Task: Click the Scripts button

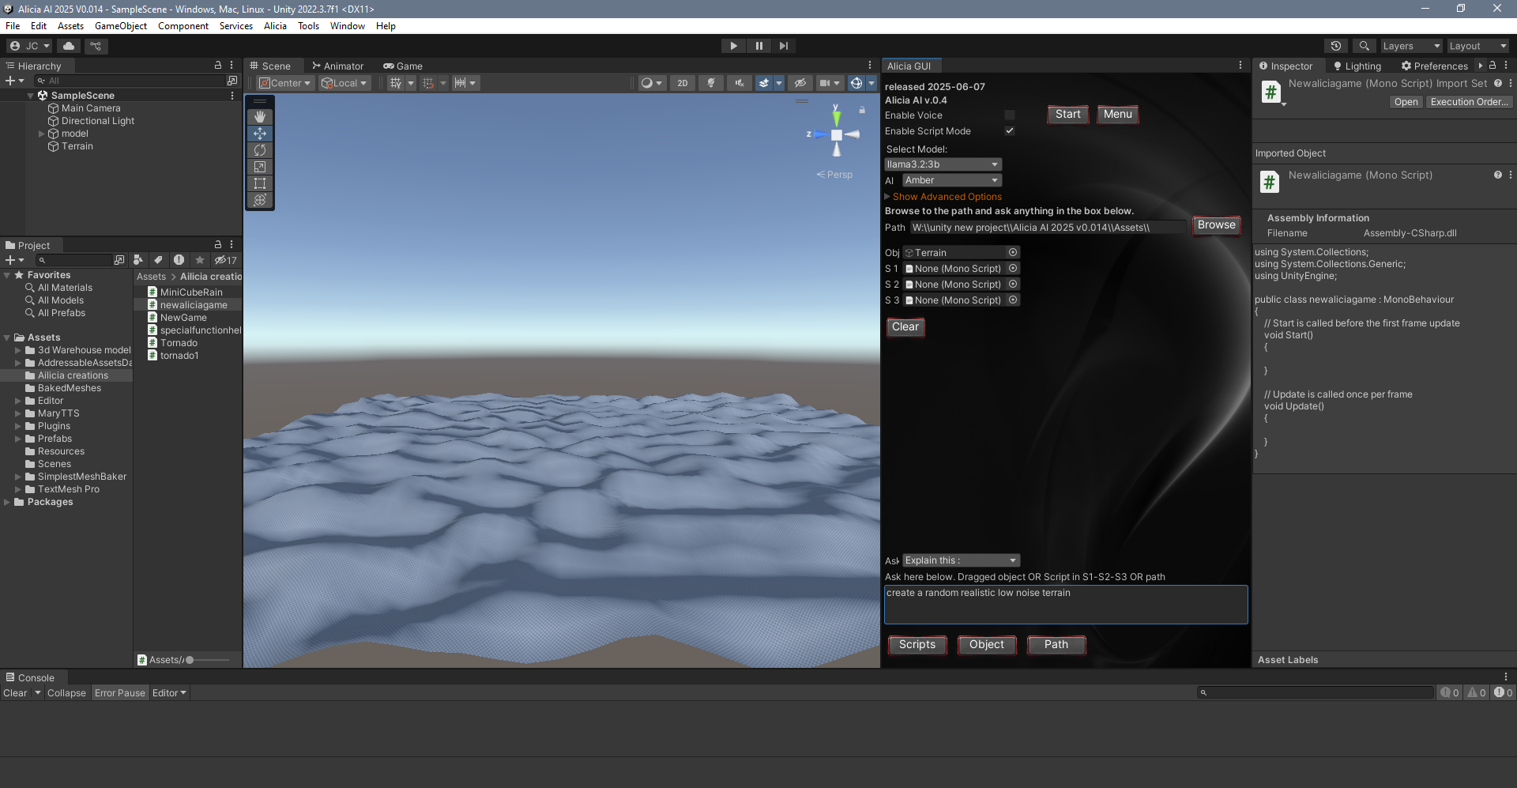Action: click(917, 645)
